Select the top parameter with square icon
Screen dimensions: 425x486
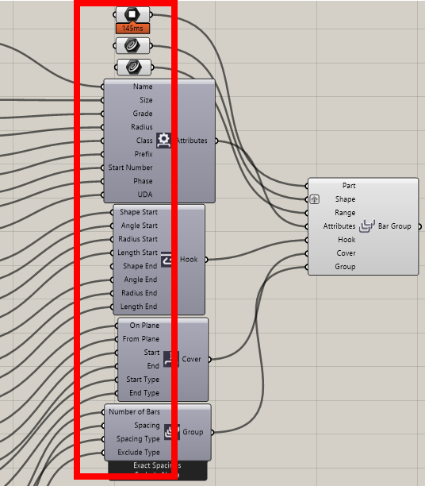pyautogui.click(x=132, y=14)
